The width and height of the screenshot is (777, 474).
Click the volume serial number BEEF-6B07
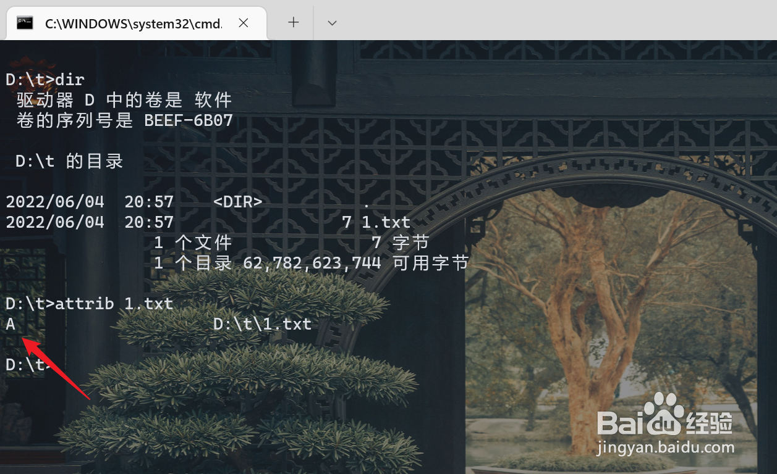189,120
